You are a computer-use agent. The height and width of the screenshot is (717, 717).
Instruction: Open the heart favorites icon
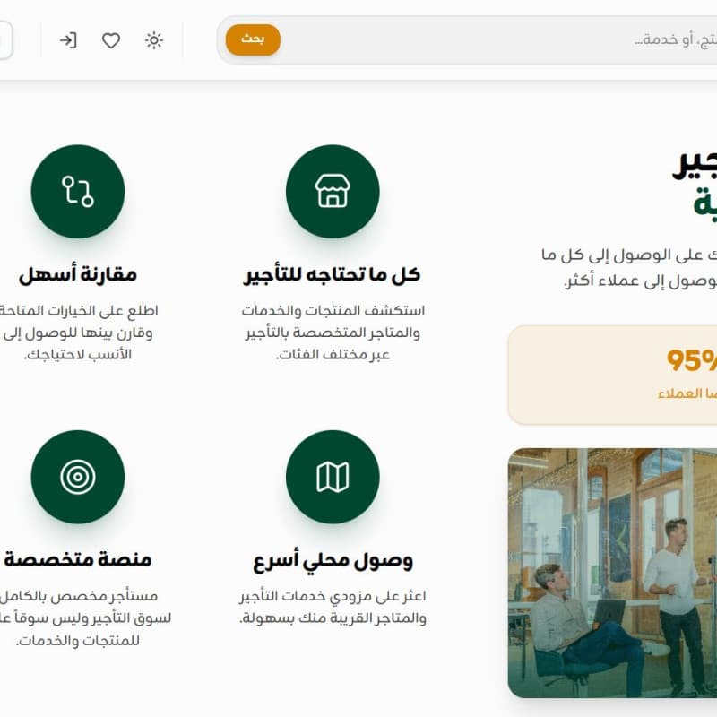coord(110,40)
